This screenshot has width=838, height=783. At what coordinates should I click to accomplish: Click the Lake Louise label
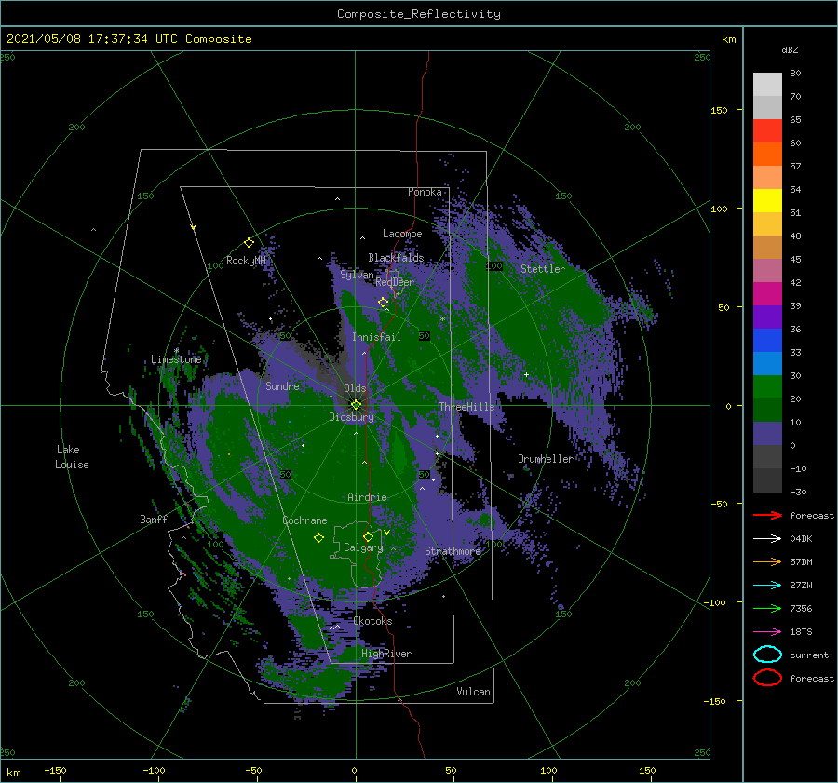[x=72, y=457]
